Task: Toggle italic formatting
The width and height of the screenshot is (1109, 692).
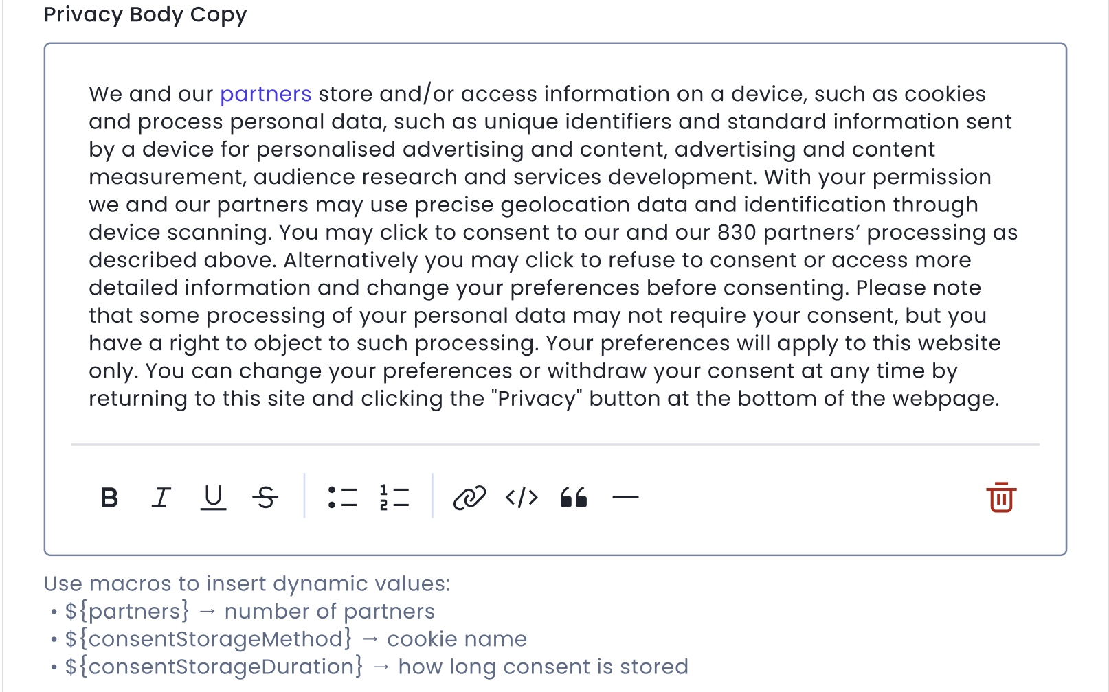Action: point(161,497)
